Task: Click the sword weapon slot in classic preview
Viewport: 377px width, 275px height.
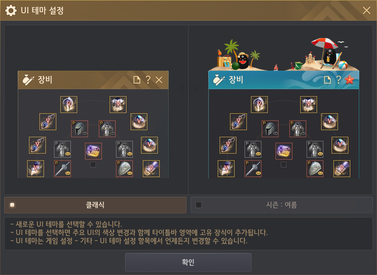Action: (63, 169)
